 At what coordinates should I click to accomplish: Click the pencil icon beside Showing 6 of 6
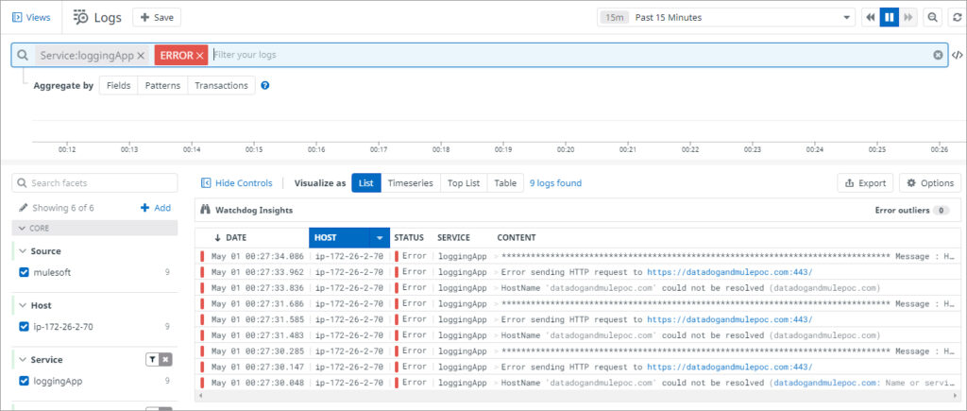coord(24,208)
